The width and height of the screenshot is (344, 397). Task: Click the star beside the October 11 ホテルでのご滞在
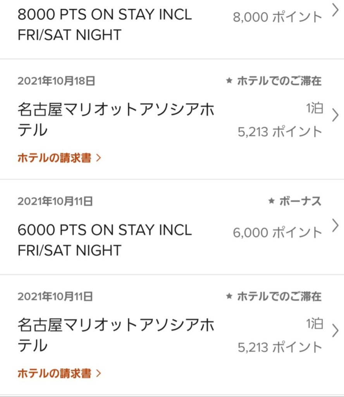click(x=229, y=297)
